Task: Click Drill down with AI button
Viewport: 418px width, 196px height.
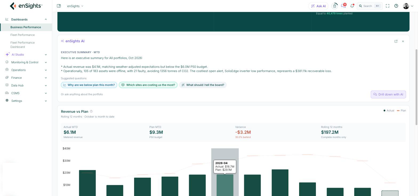Action: pyautogui.click(x=388, y=94)
